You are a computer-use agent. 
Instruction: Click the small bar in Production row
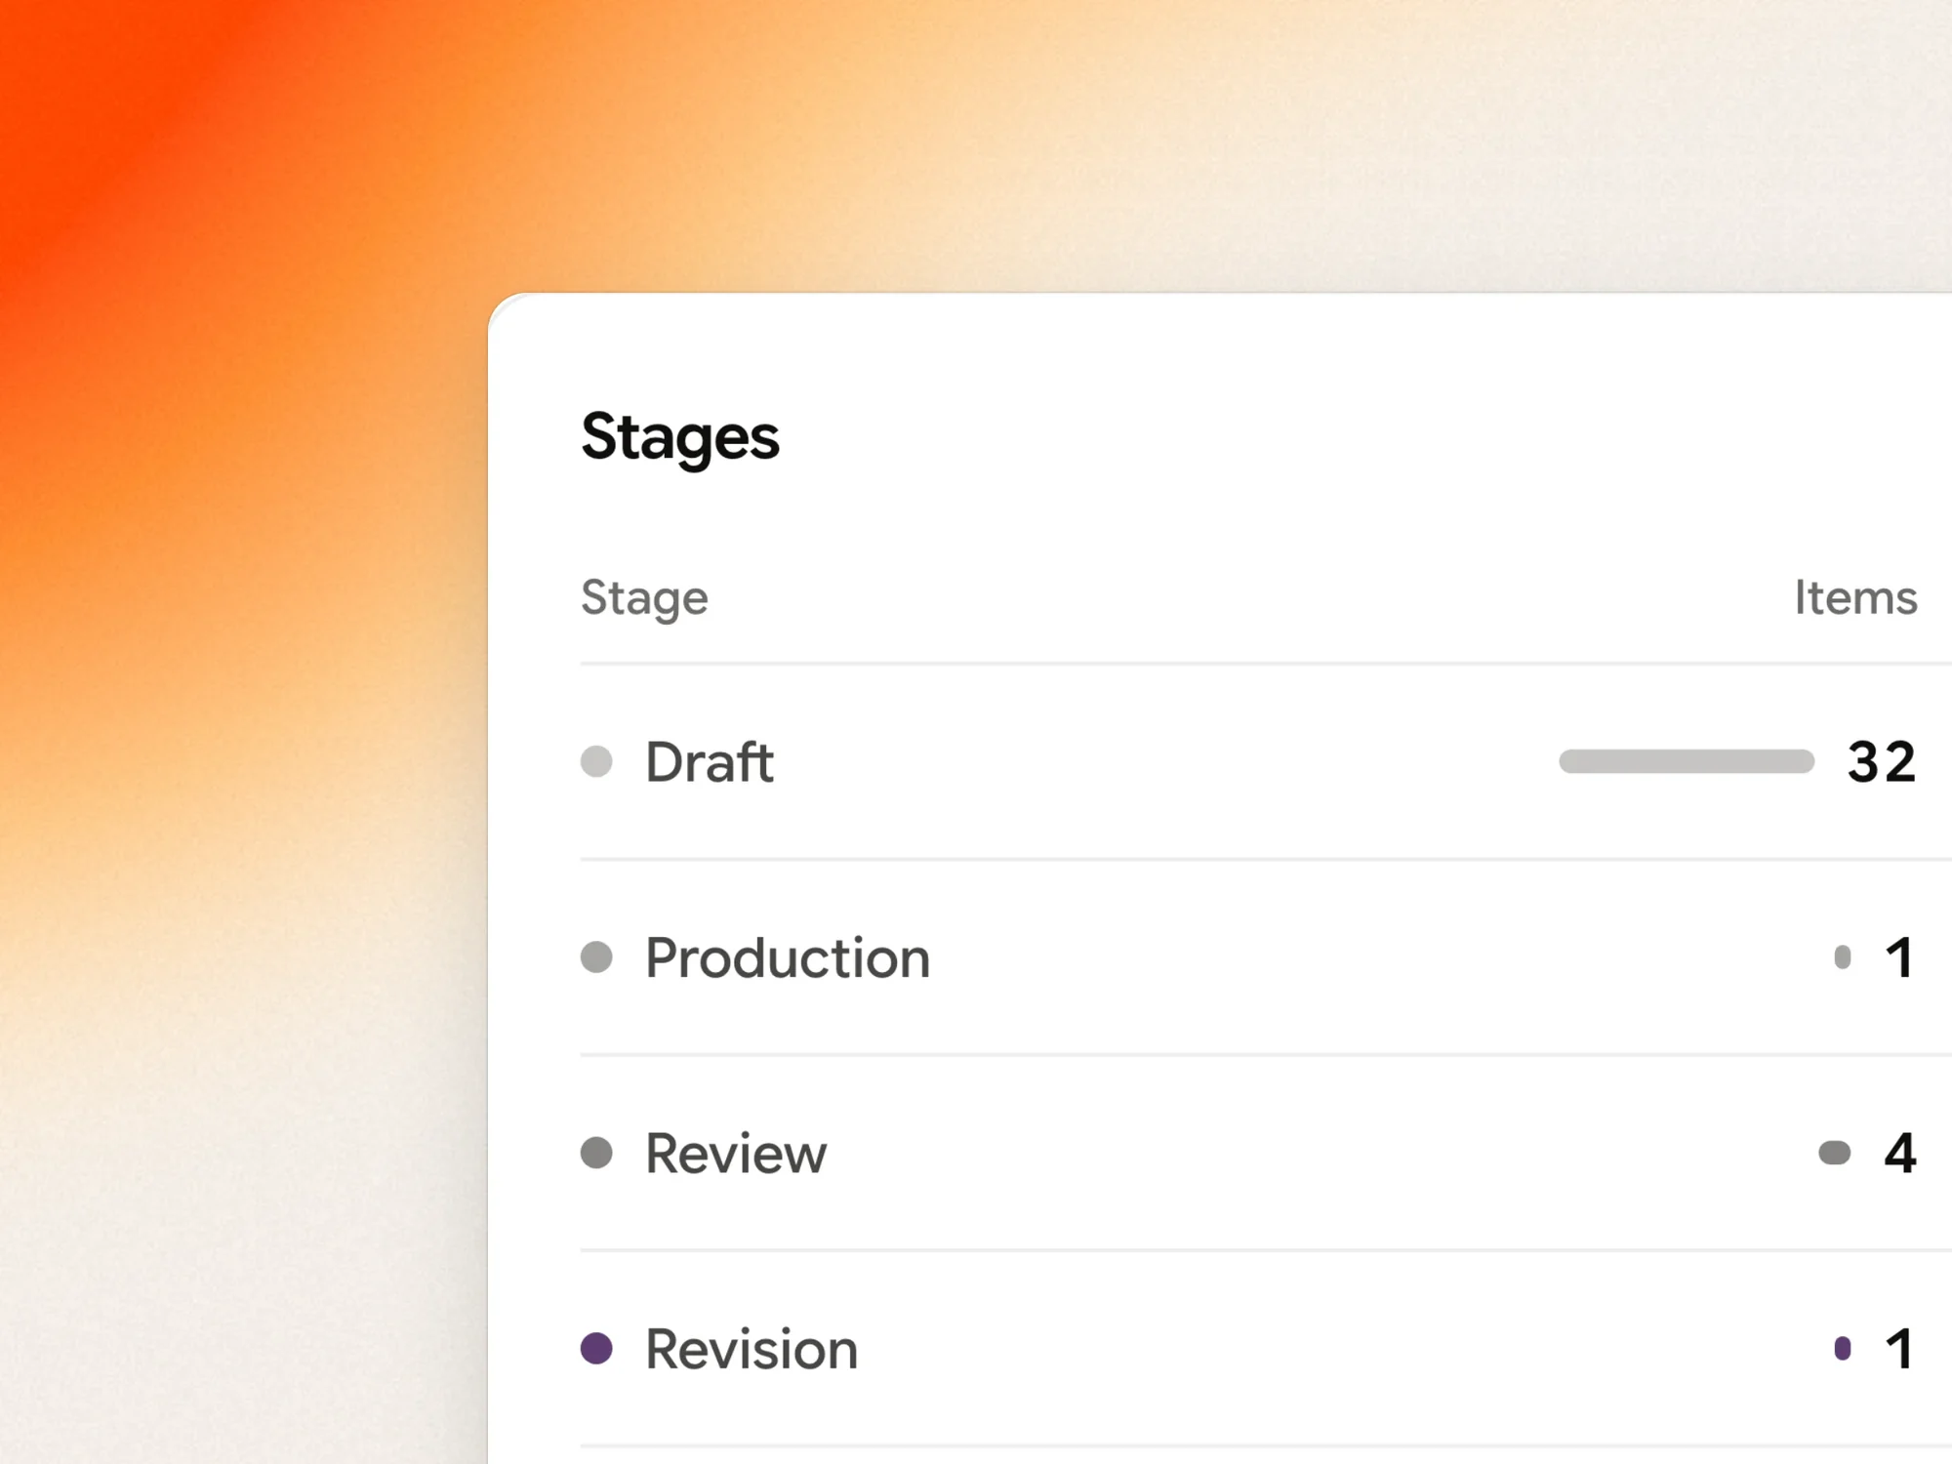[1843, 957]
